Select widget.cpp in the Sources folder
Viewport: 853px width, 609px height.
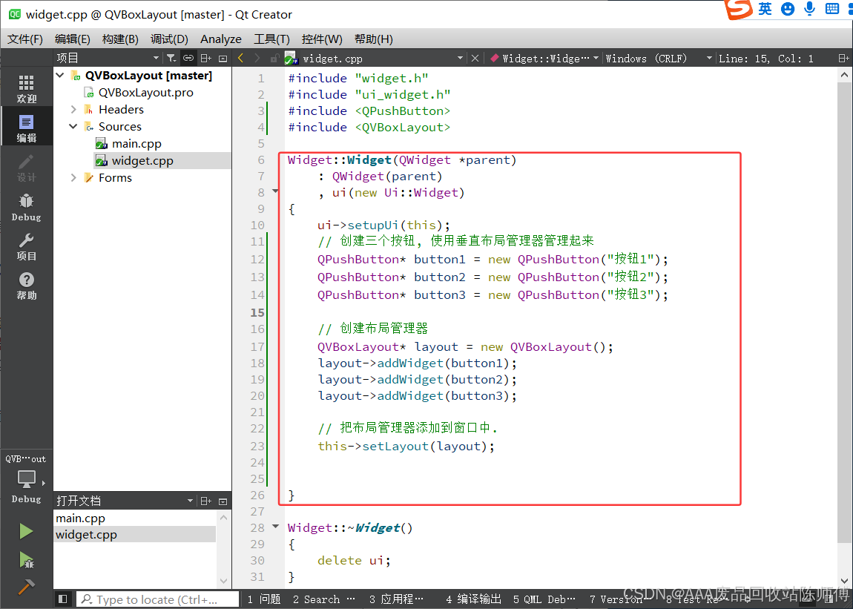click(x=142, y=160)
